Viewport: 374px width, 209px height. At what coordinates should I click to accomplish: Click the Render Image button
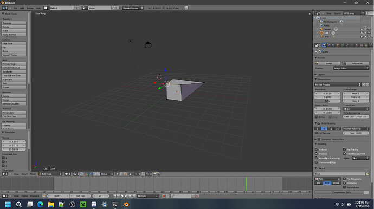click(327, 63)
